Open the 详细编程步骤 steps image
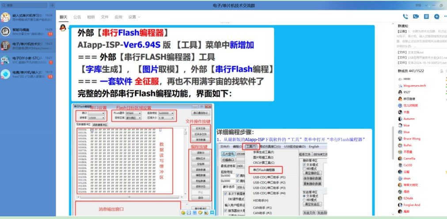The width and height of the screenshot is (447, 219). pos(294,172)
